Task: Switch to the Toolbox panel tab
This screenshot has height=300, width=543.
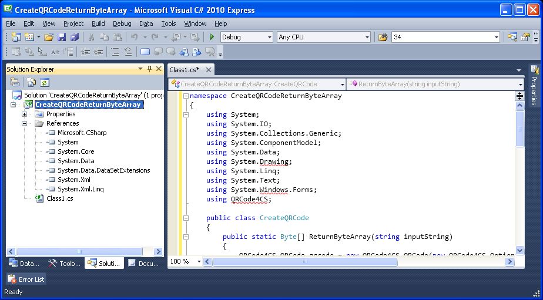Action: coord(65,264)
